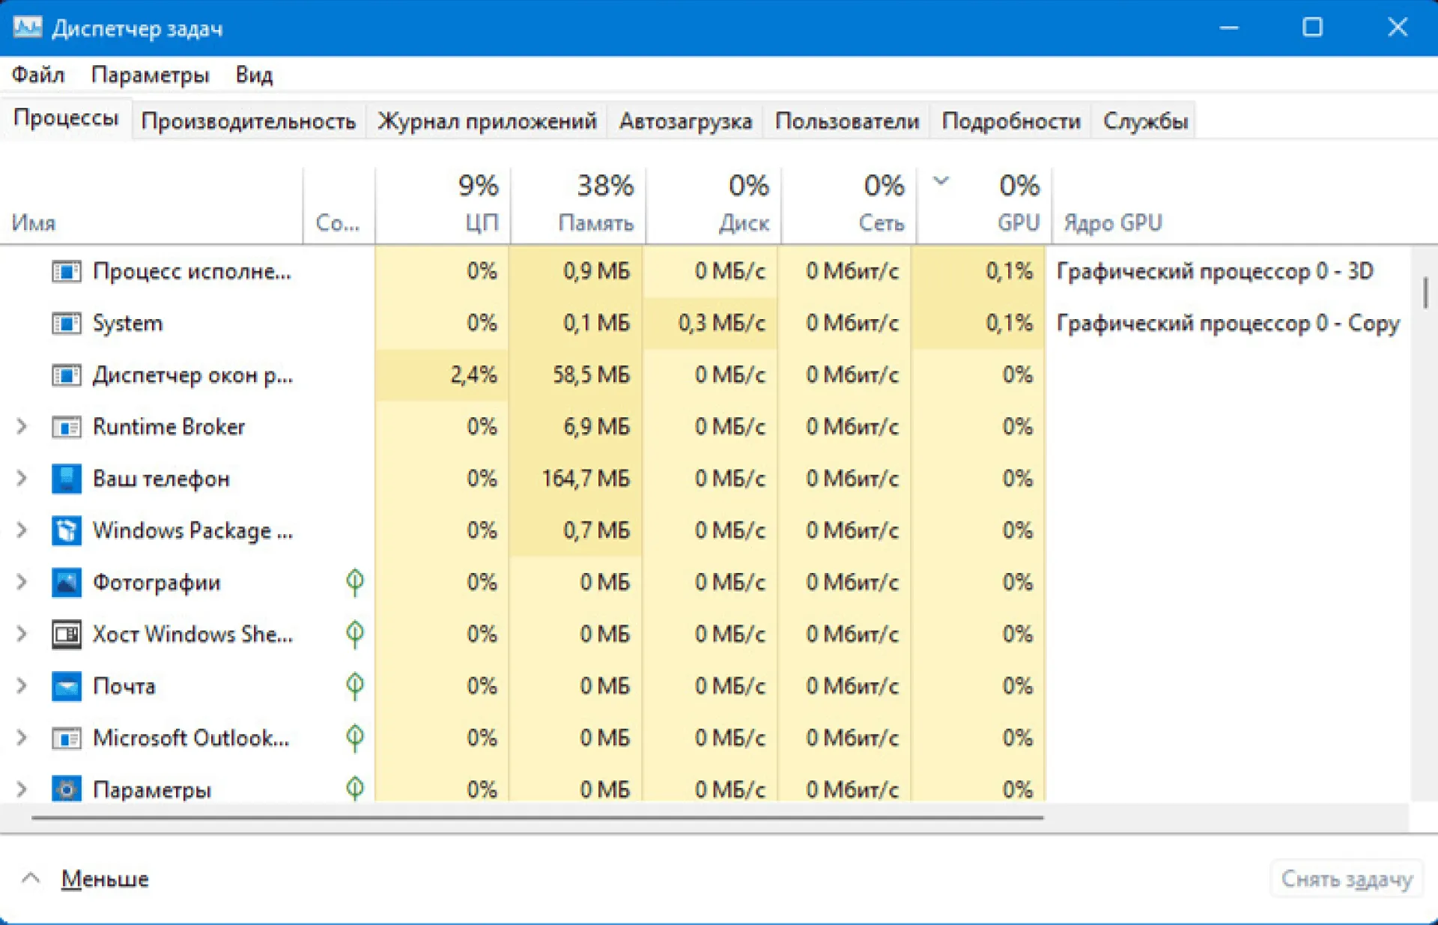Collapse view with the Меньше chevron
The image size is (1438, 925).
(x=31, y=878)
